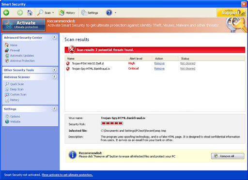Open History from the toolbar
The height and width of the screenshot is (180, 248).
point(67,13)
